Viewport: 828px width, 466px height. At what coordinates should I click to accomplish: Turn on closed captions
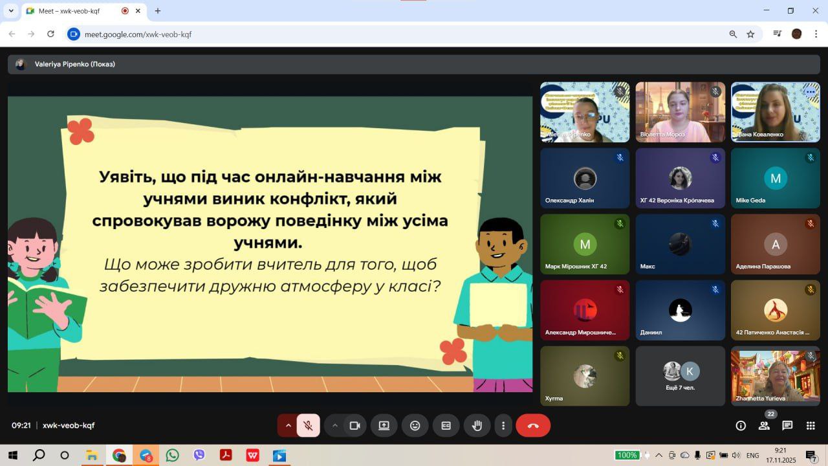(446, 425)
